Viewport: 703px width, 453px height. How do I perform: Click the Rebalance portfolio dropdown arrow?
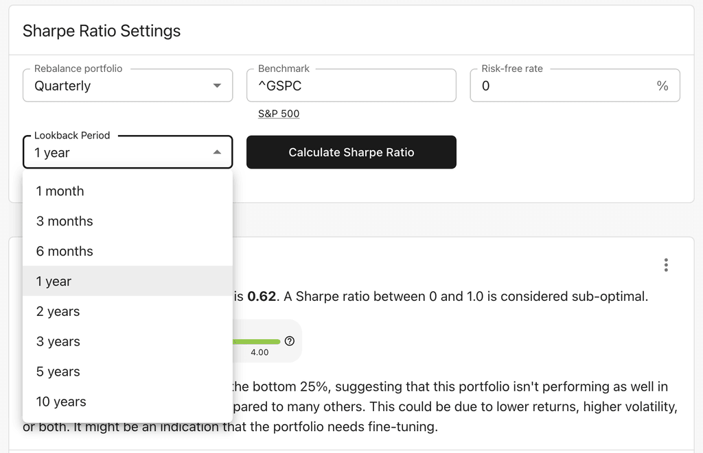[217, 86]
